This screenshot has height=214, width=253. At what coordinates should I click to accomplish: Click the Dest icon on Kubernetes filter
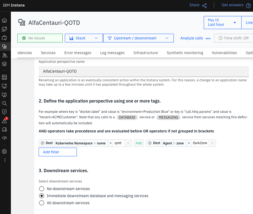click(x=42, y=143)
